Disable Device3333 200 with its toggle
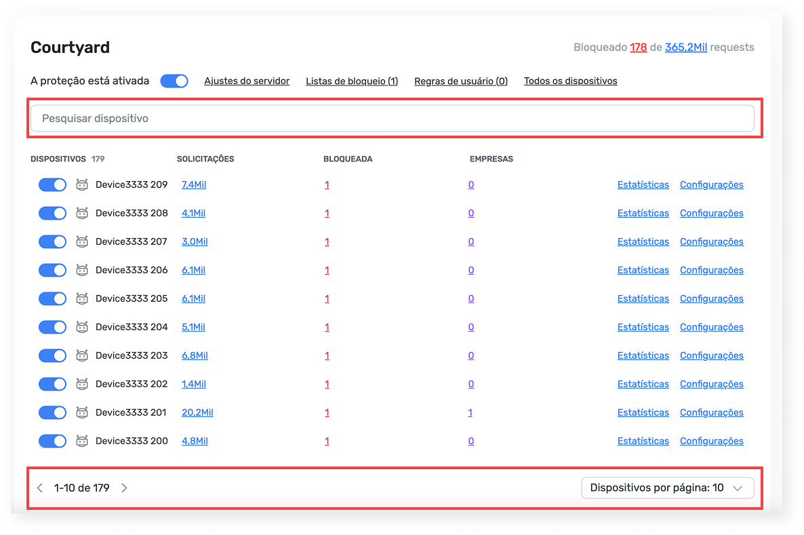Screen dimensions: 804x535 point(52,441)
